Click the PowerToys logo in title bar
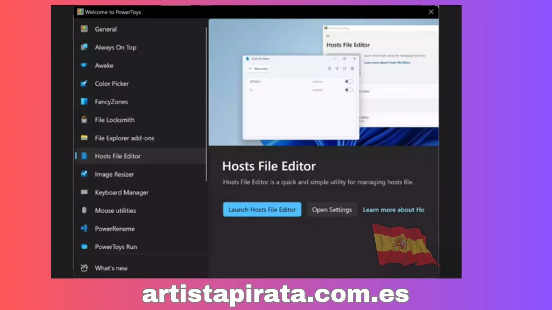This screenshot has height=310, width=552. pyautogui.click(x=80, y=12)
